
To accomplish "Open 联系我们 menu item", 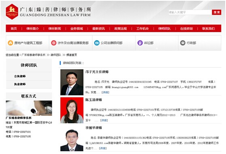I will [x=209, y=28].
